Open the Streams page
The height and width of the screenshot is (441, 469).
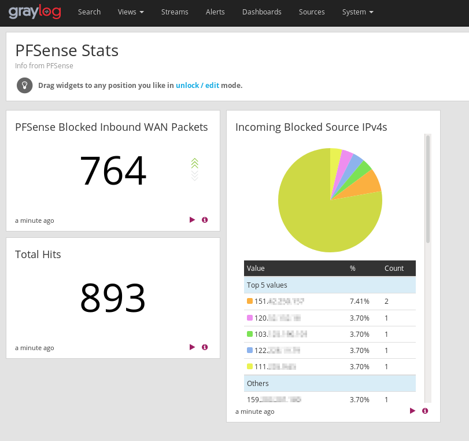click(x=175, y=12)
